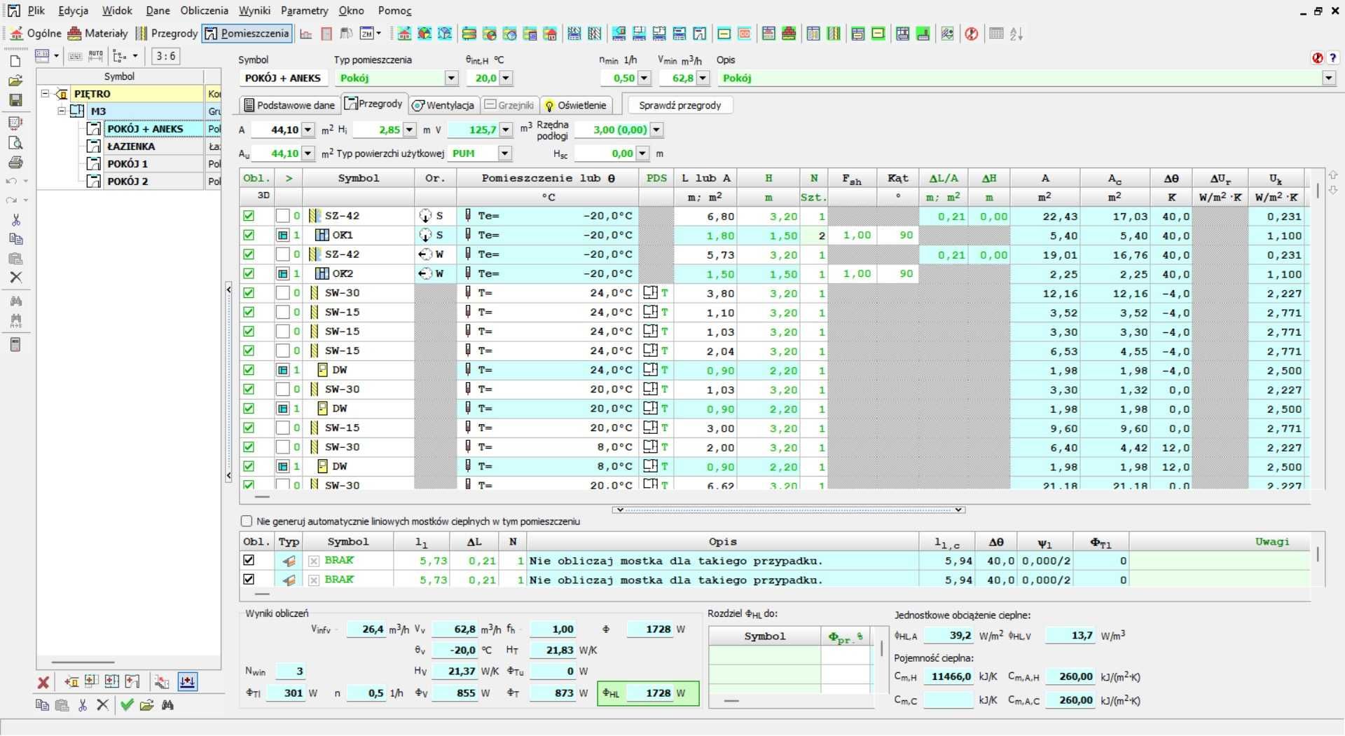Click the red X delete icon below tree

coord(43,682)
